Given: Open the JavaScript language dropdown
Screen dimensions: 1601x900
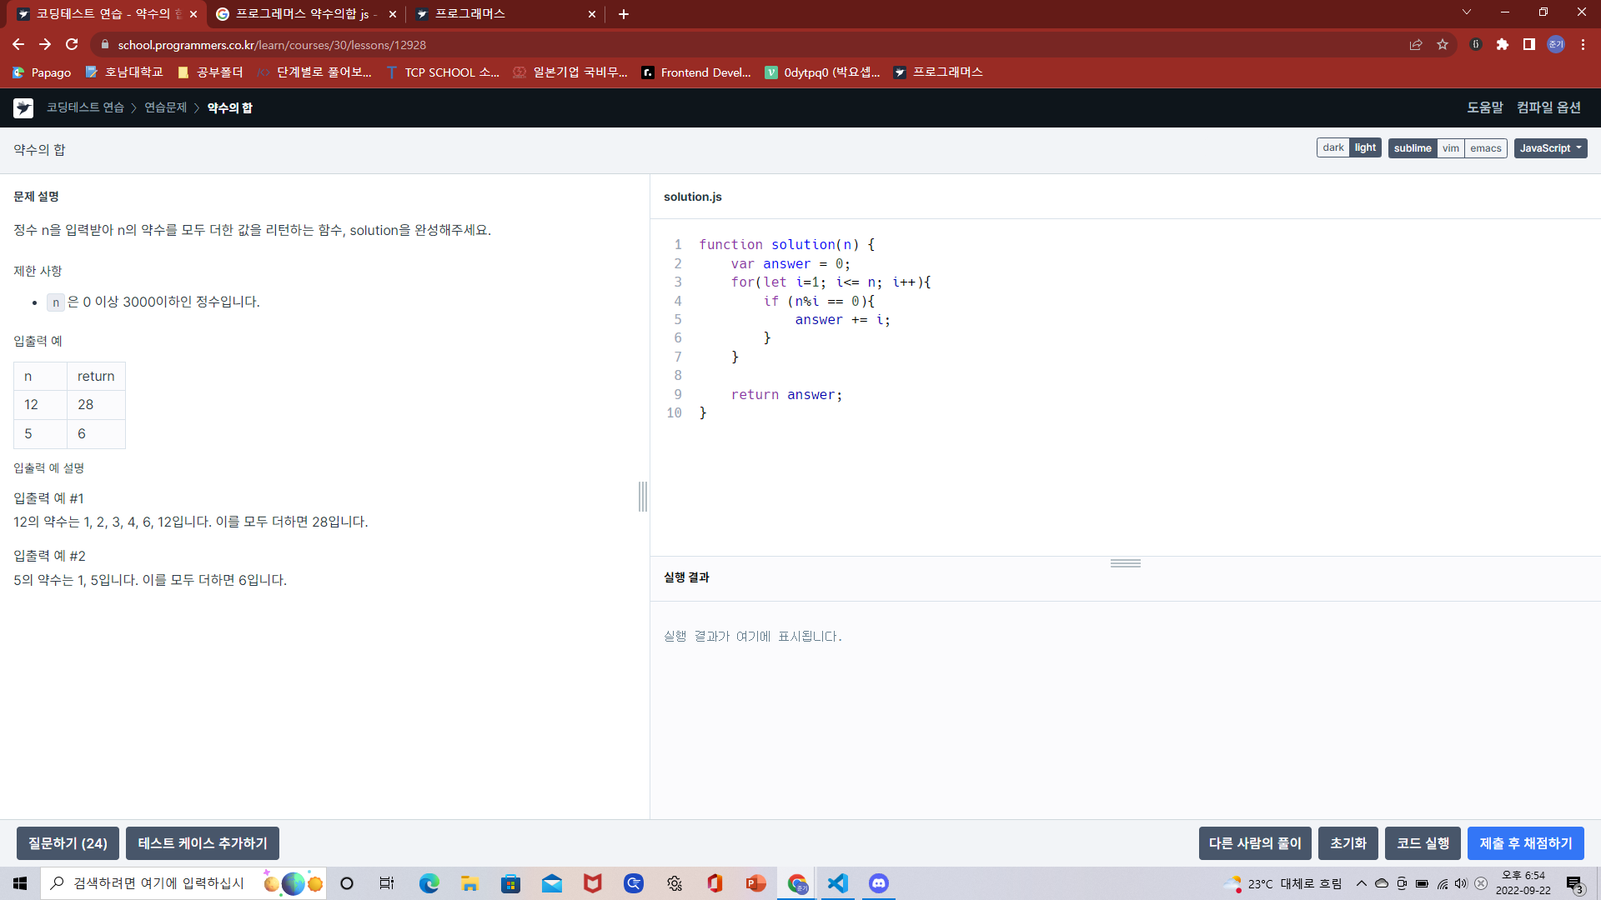Looking at the screenshot, I should [1550, 147].
